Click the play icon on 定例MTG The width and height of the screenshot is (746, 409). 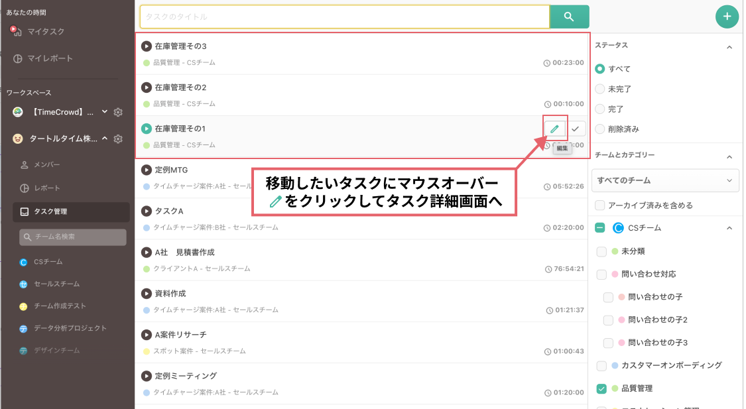147,170
